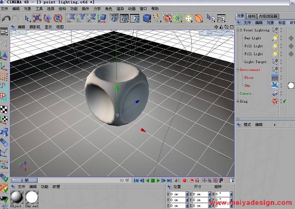Click the timeline frame slider showing 0 帧

24,180
